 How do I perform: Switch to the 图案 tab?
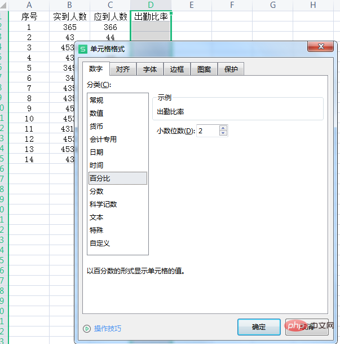coord(204,69)
